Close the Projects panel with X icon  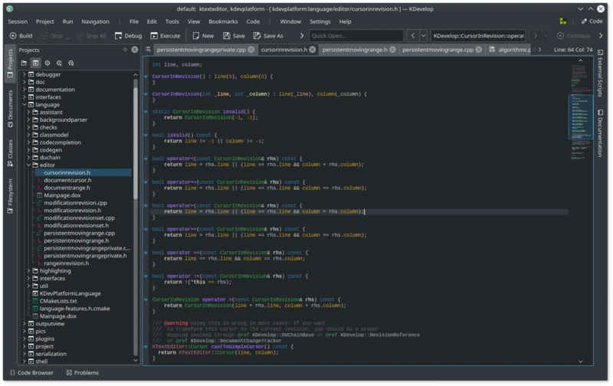pos(135,50)
